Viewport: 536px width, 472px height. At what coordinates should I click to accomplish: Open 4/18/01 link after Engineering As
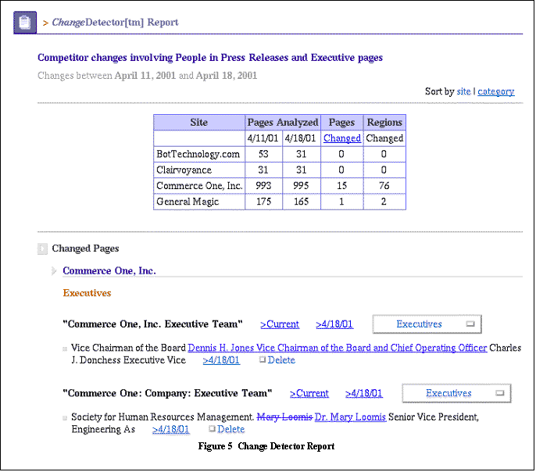(x=170, y=429)
